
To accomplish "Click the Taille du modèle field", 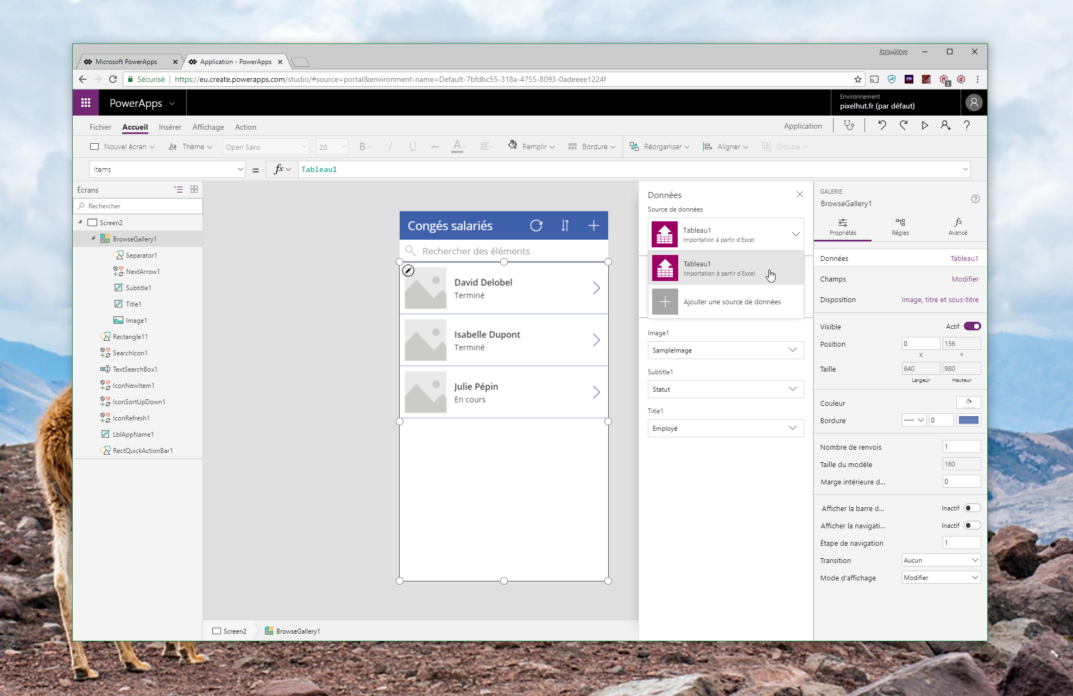I will coord(962,464).
